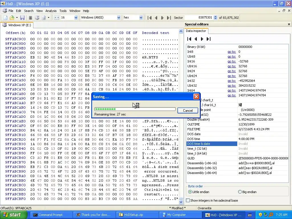This screenshot has width=292, height=219.
Task: Click the Sector number input field
Action: point(199,17)
